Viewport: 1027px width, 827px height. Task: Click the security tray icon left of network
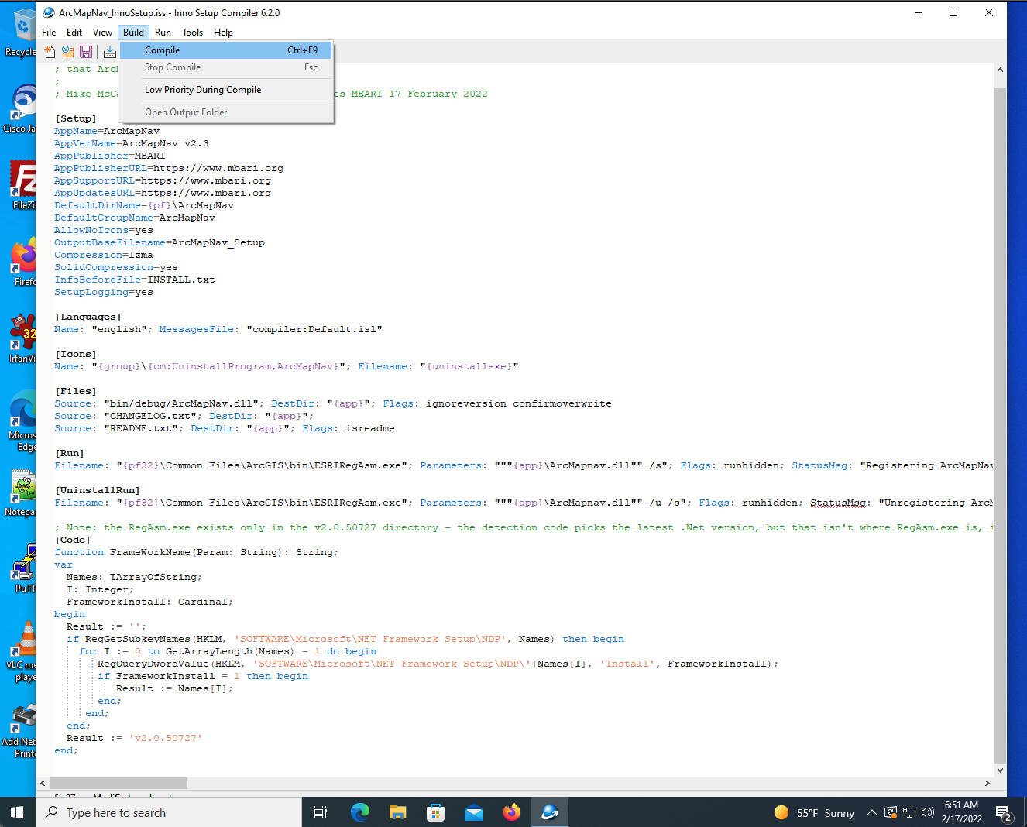point(891,812)
